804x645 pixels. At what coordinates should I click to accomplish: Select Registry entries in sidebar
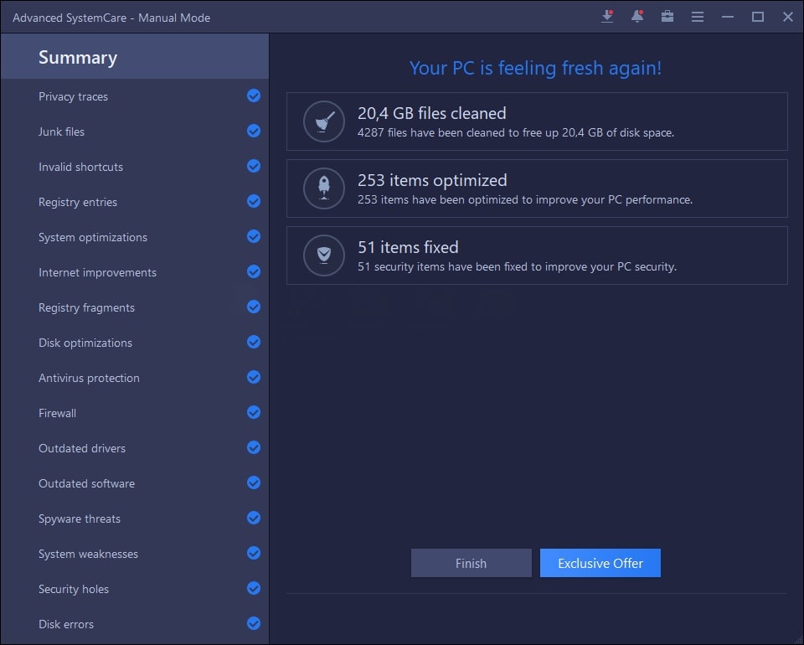[135, 202]
